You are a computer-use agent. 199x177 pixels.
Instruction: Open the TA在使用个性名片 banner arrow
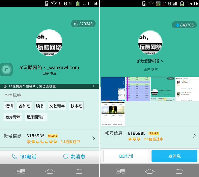pos(93,86)
